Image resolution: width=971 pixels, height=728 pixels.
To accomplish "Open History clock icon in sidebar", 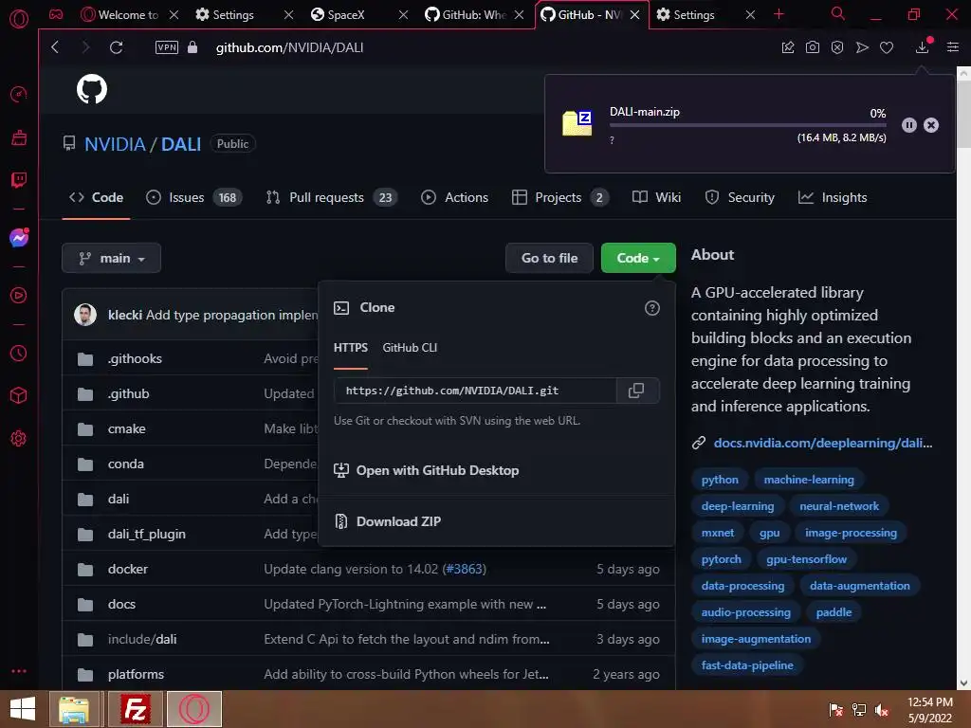I will click(19, 354).
